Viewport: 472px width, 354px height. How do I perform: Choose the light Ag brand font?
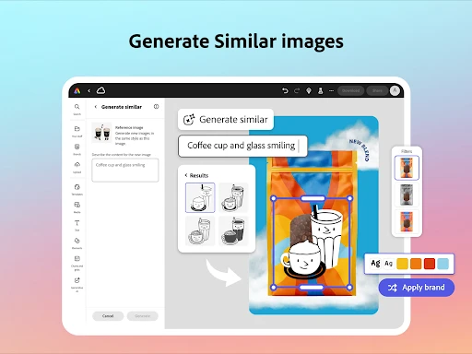(x=388, y=264)
